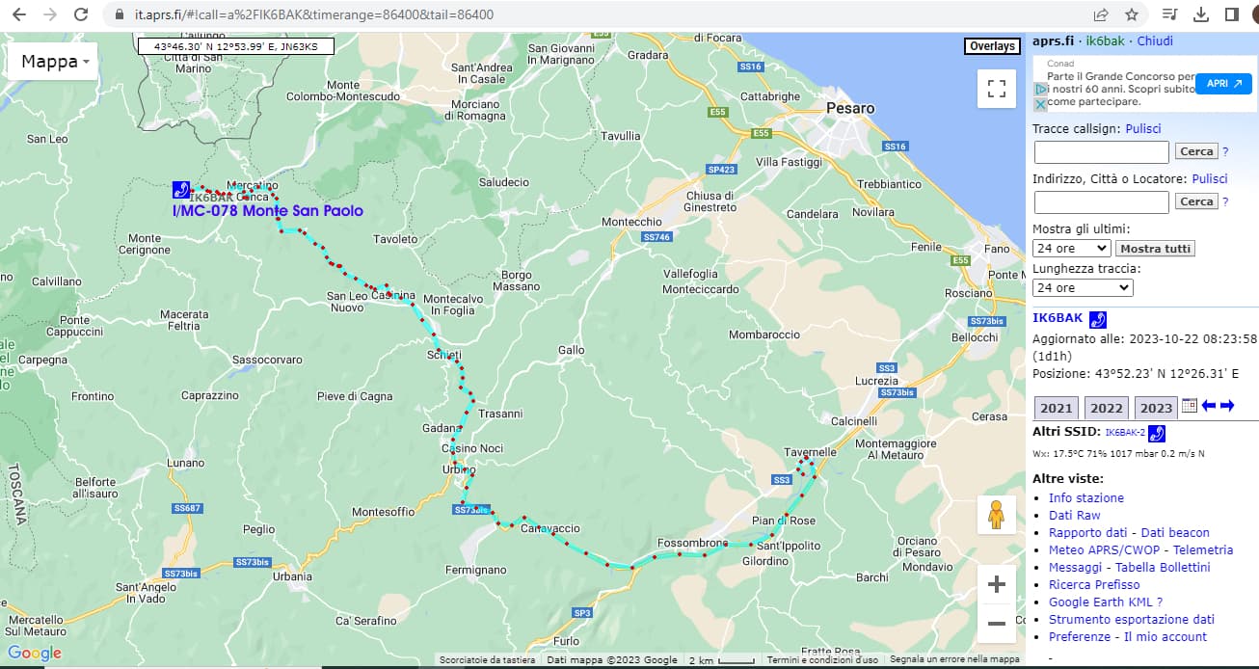Select the 2021 year tab
Image resolution: width=1259 pixels, height=669 pixels.
pyautogui.click(x=1056, y=408)
